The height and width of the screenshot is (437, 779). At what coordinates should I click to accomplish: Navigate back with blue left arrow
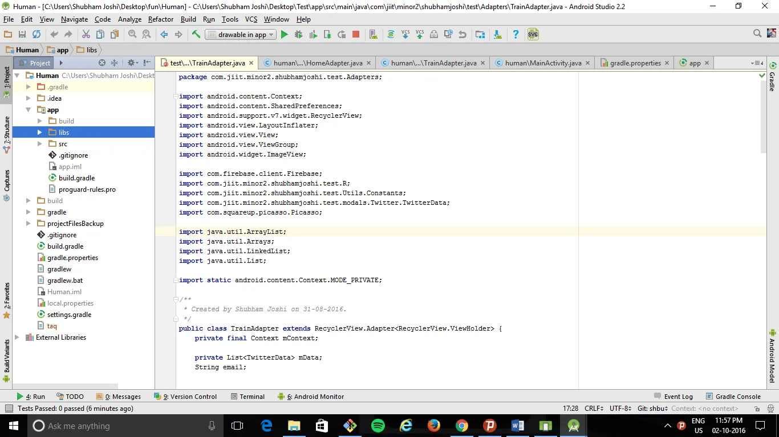click(x=164, y=35)
